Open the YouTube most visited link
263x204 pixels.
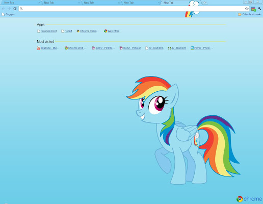tap(48, 48)
